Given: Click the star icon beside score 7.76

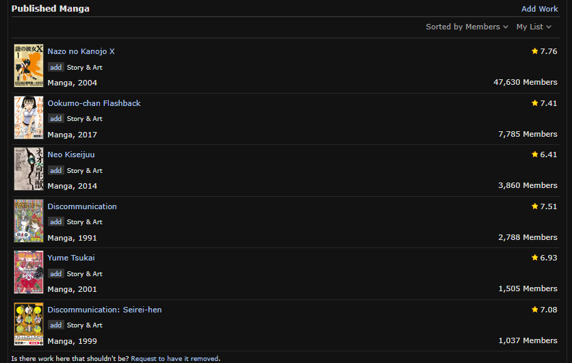Looking at the screenshot, I should [x=535, y=51].
